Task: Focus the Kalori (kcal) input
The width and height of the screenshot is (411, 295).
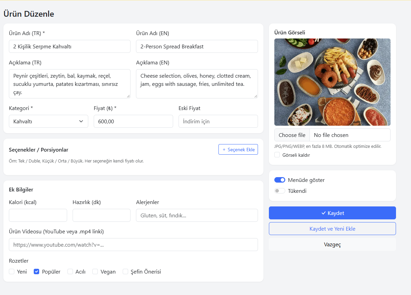Action: [x=38, y=215]
